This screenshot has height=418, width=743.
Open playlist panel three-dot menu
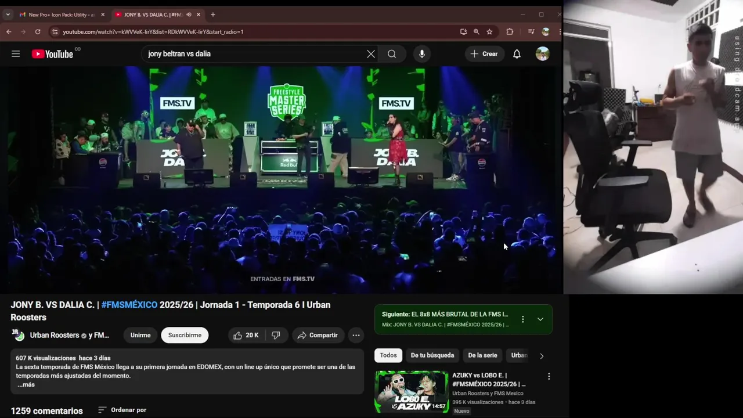tap(523, 319)
